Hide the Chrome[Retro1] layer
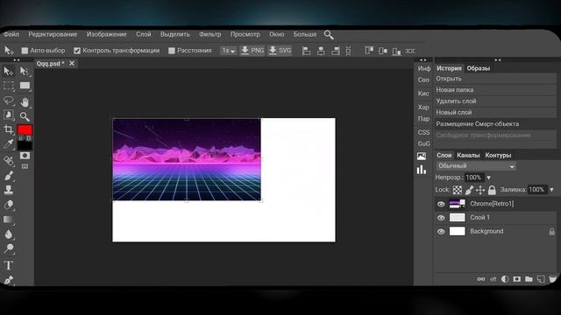This screenshot has height=315, width=561. click(441, 204)
